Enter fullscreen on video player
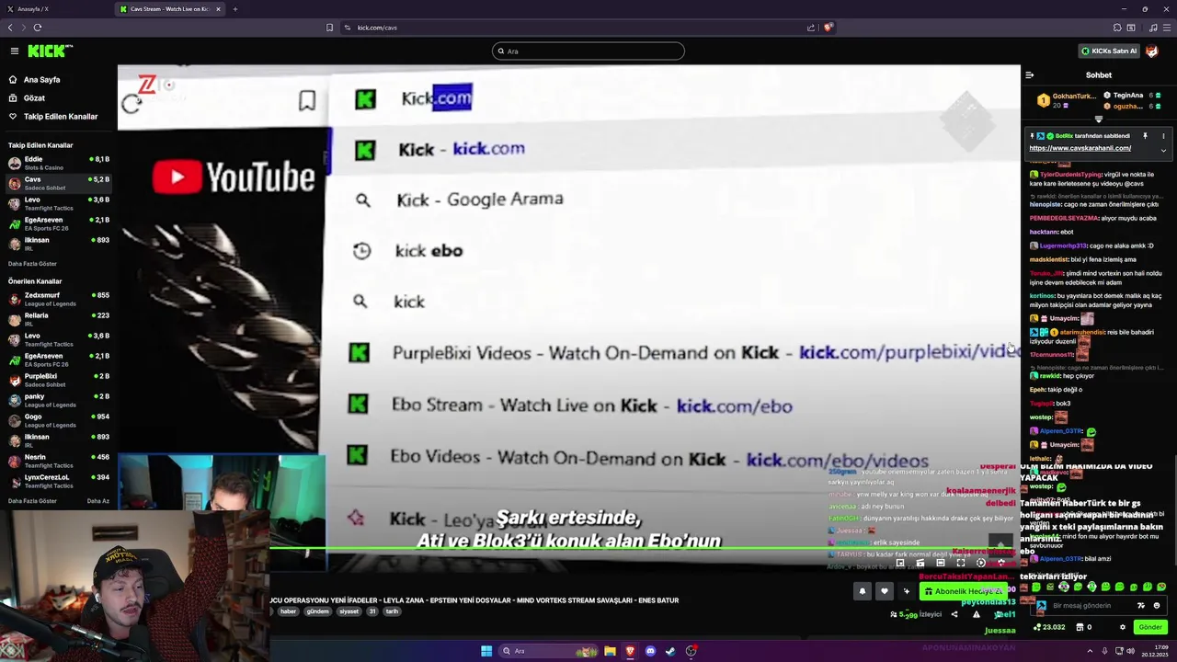Viewport: 1177px width, 662px height. coord(961,563)
